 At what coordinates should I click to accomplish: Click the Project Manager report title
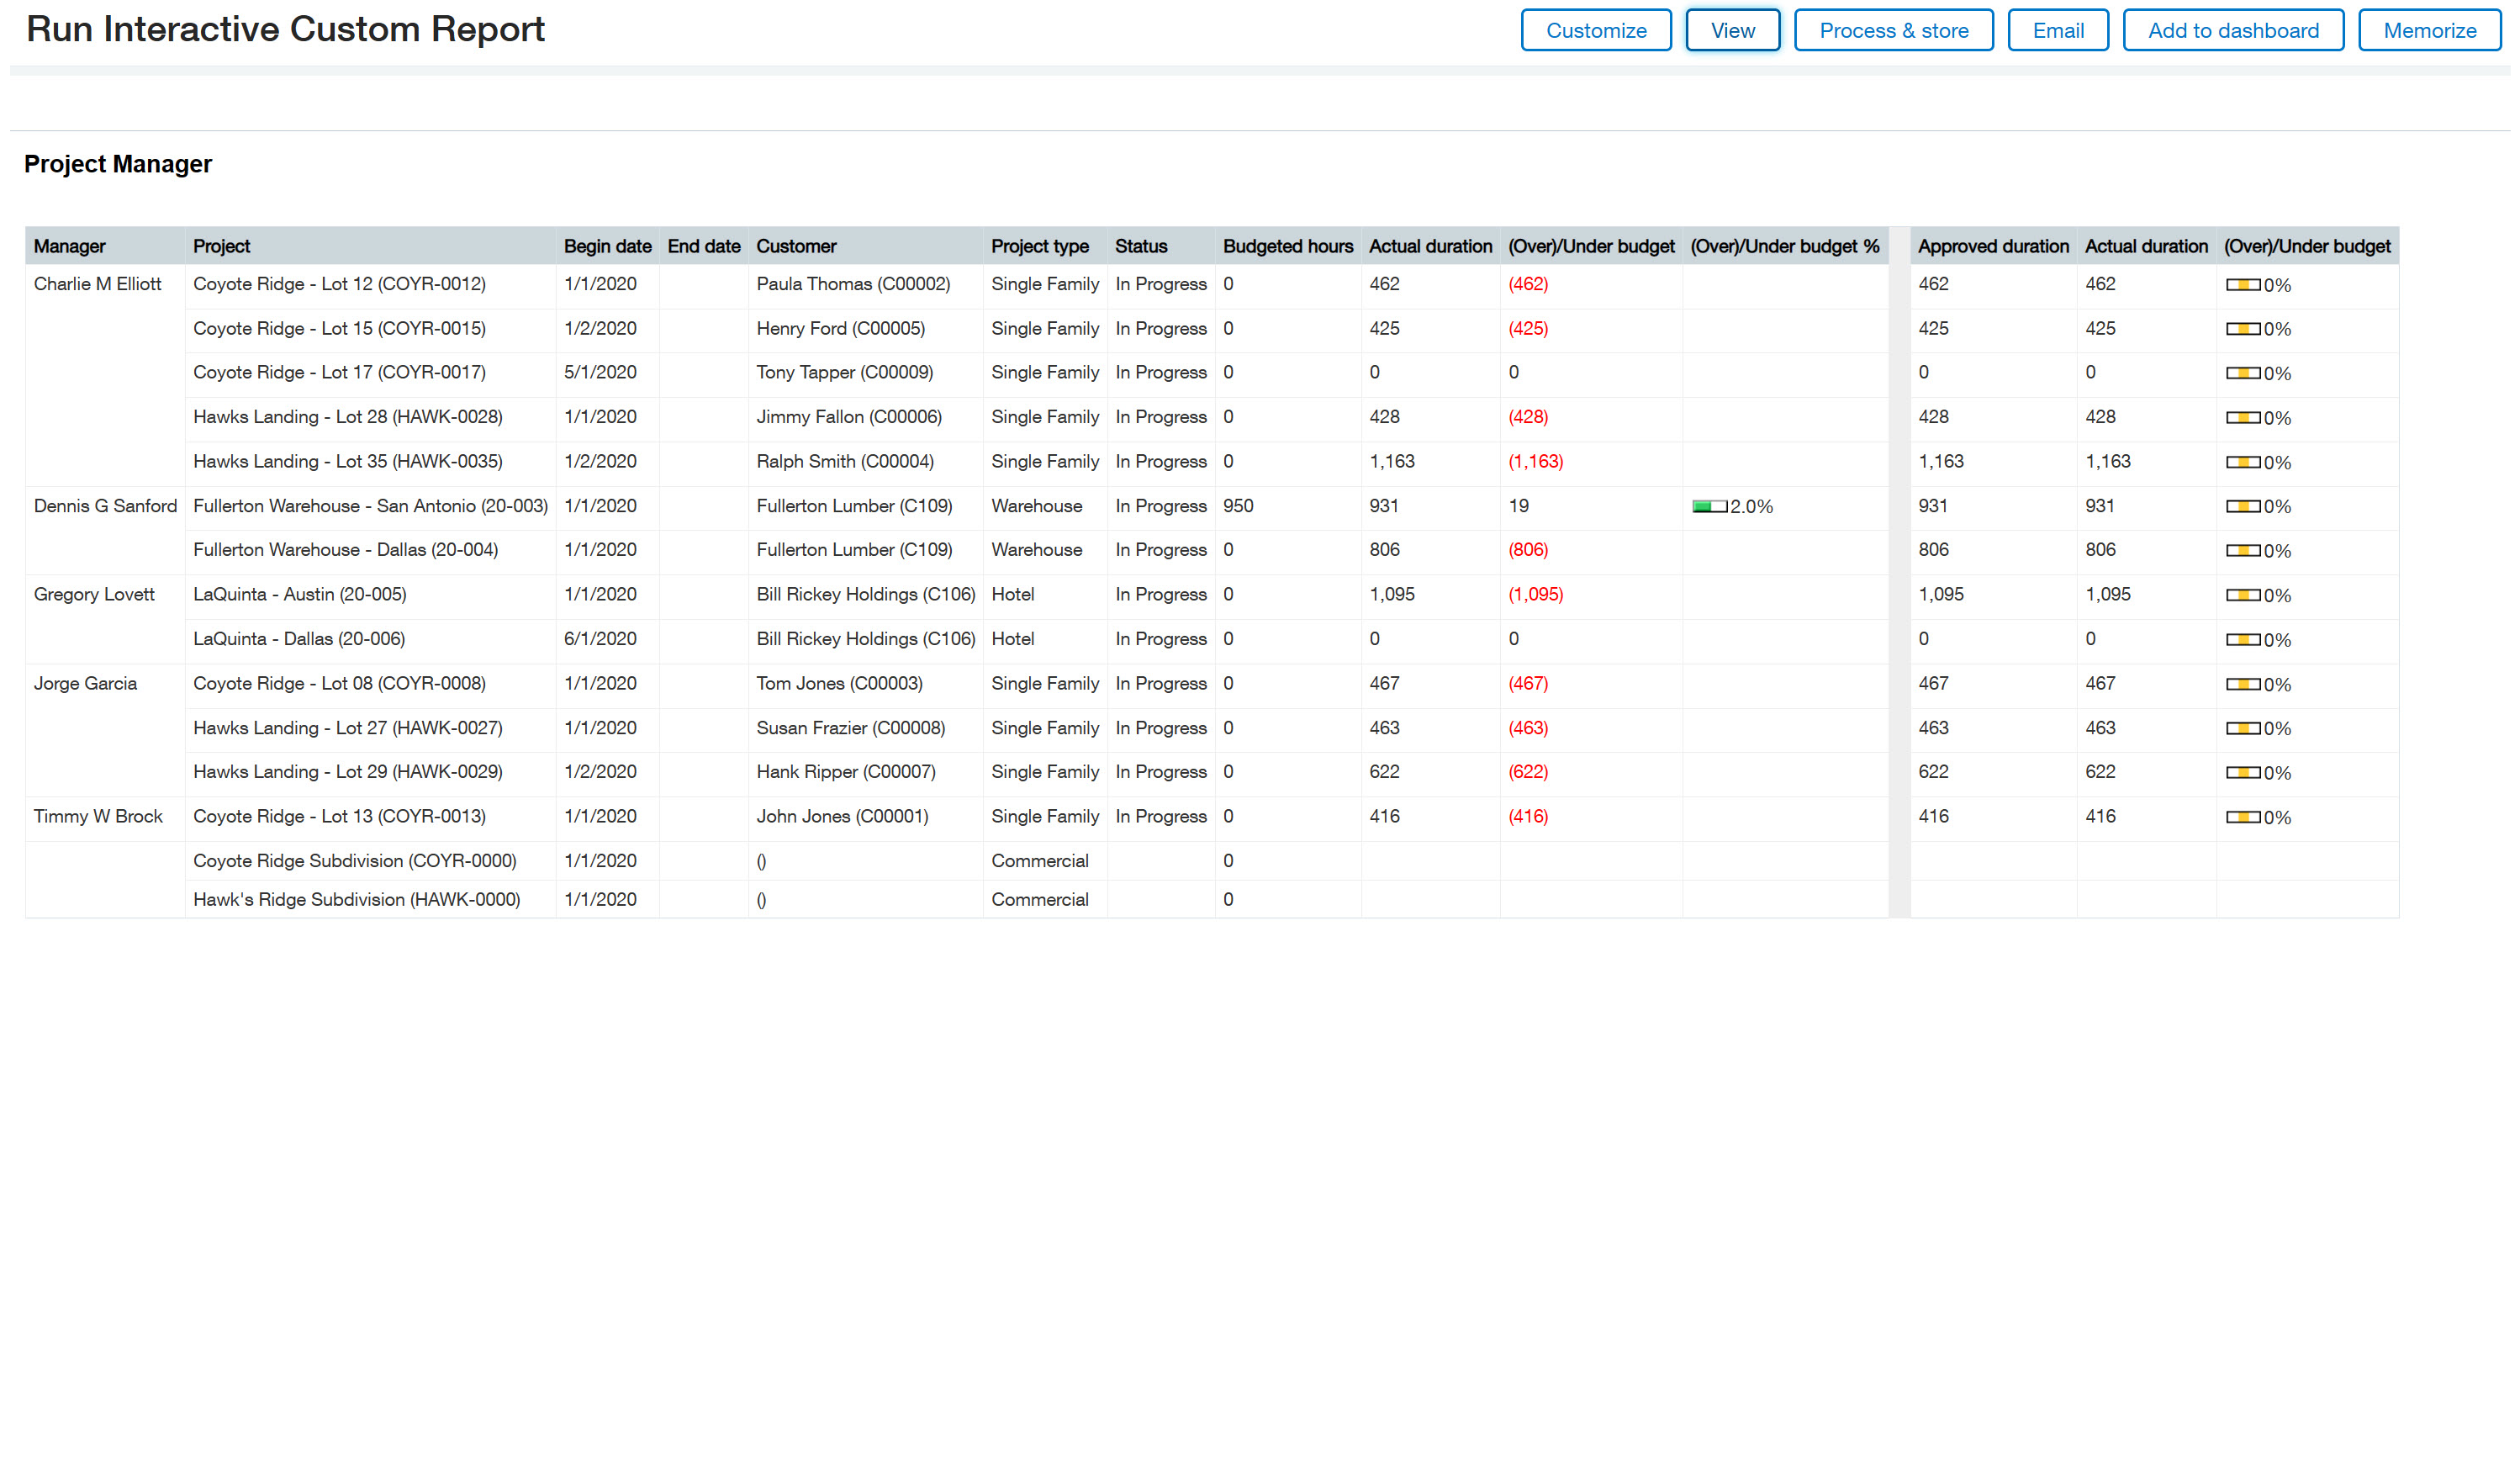[118, 164]
